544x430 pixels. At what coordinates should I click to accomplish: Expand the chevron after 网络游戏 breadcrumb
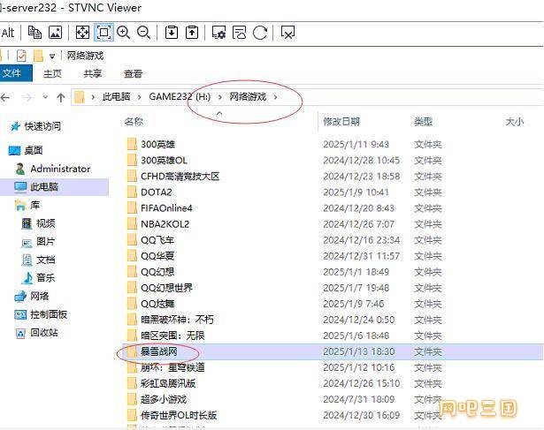pyautogui.click(x=275, y=97)
